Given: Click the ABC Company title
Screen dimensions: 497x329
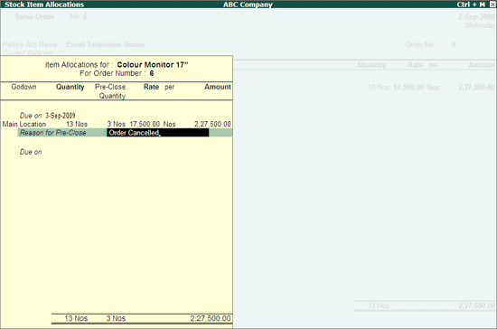Looking at the screenshot, I should [248, 5].
